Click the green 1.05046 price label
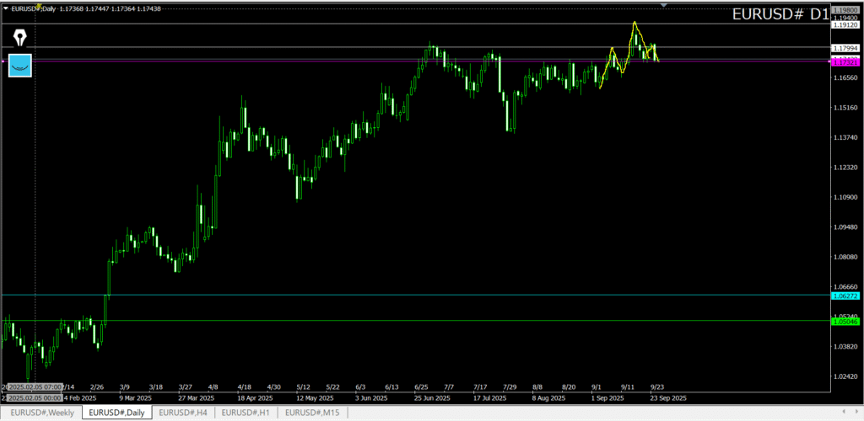Image resolution: width=864 pixels, height=421 pixels. [x=845, y=322]
